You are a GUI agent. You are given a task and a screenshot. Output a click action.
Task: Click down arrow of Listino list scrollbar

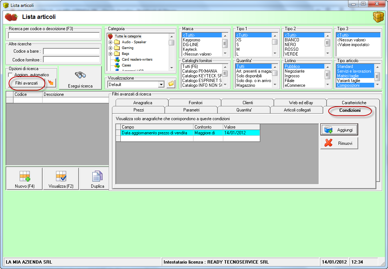pyautogui.click(x=328, y=85)
